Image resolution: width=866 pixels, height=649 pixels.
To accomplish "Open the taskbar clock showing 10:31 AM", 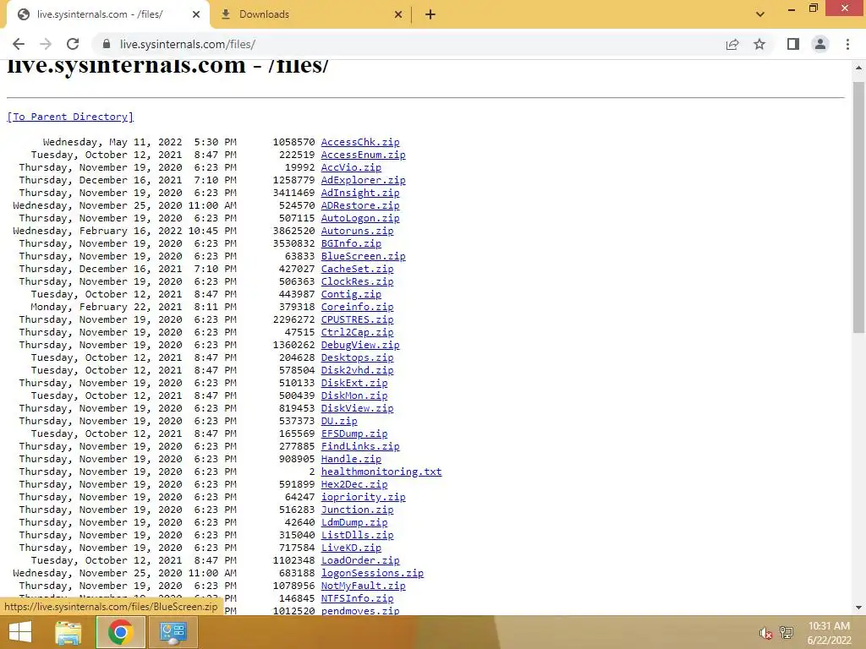I will [x=829, y=633].
